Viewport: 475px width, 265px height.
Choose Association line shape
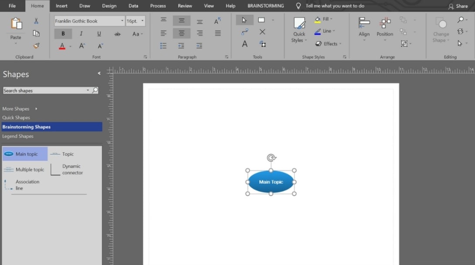point(22,185)
